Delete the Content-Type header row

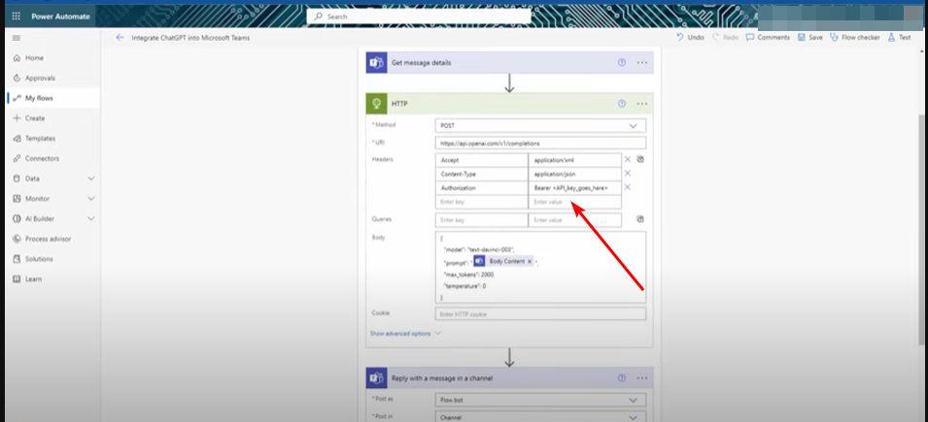628,174
